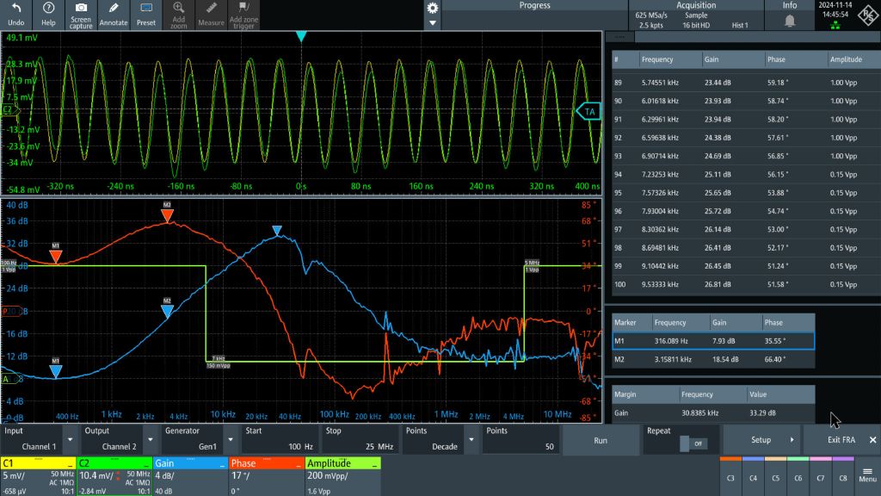Open the Measure tool
881x496 pixels.
pyautogui.click(x=212, y=15)
